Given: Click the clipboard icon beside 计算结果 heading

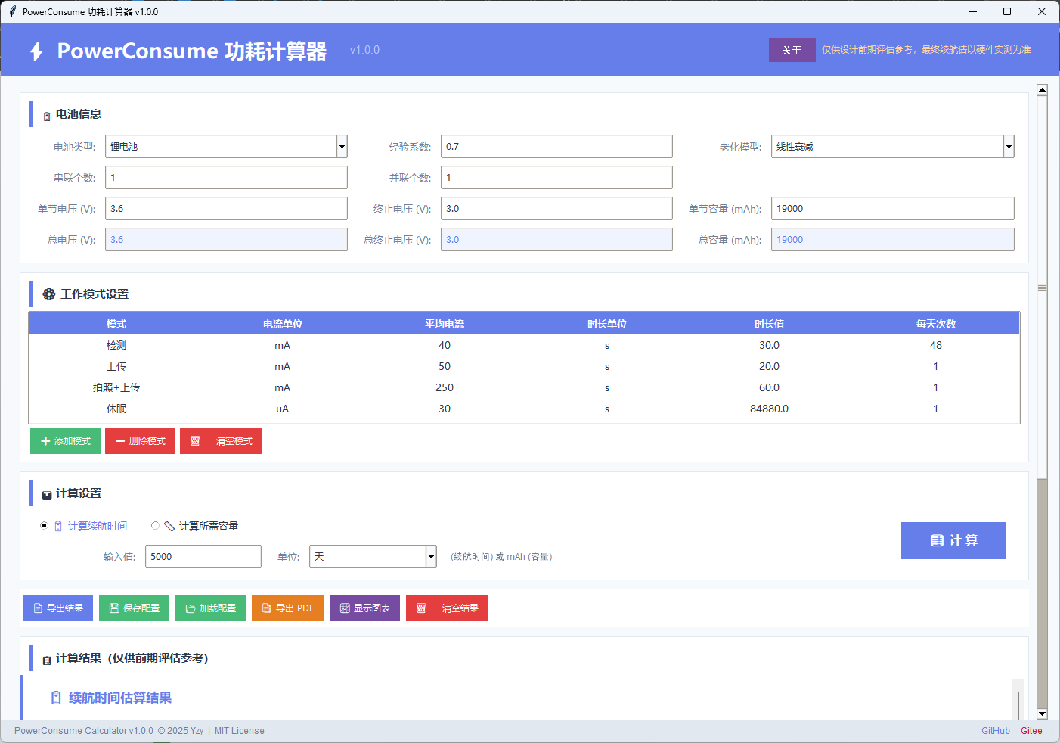Looking at the screenshot, I should point(47,660).
